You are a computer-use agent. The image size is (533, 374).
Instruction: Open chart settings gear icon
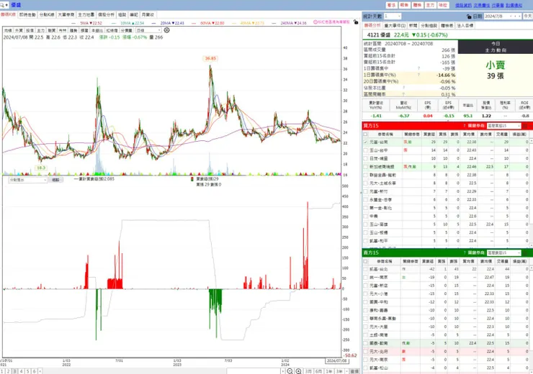[166, 30]
